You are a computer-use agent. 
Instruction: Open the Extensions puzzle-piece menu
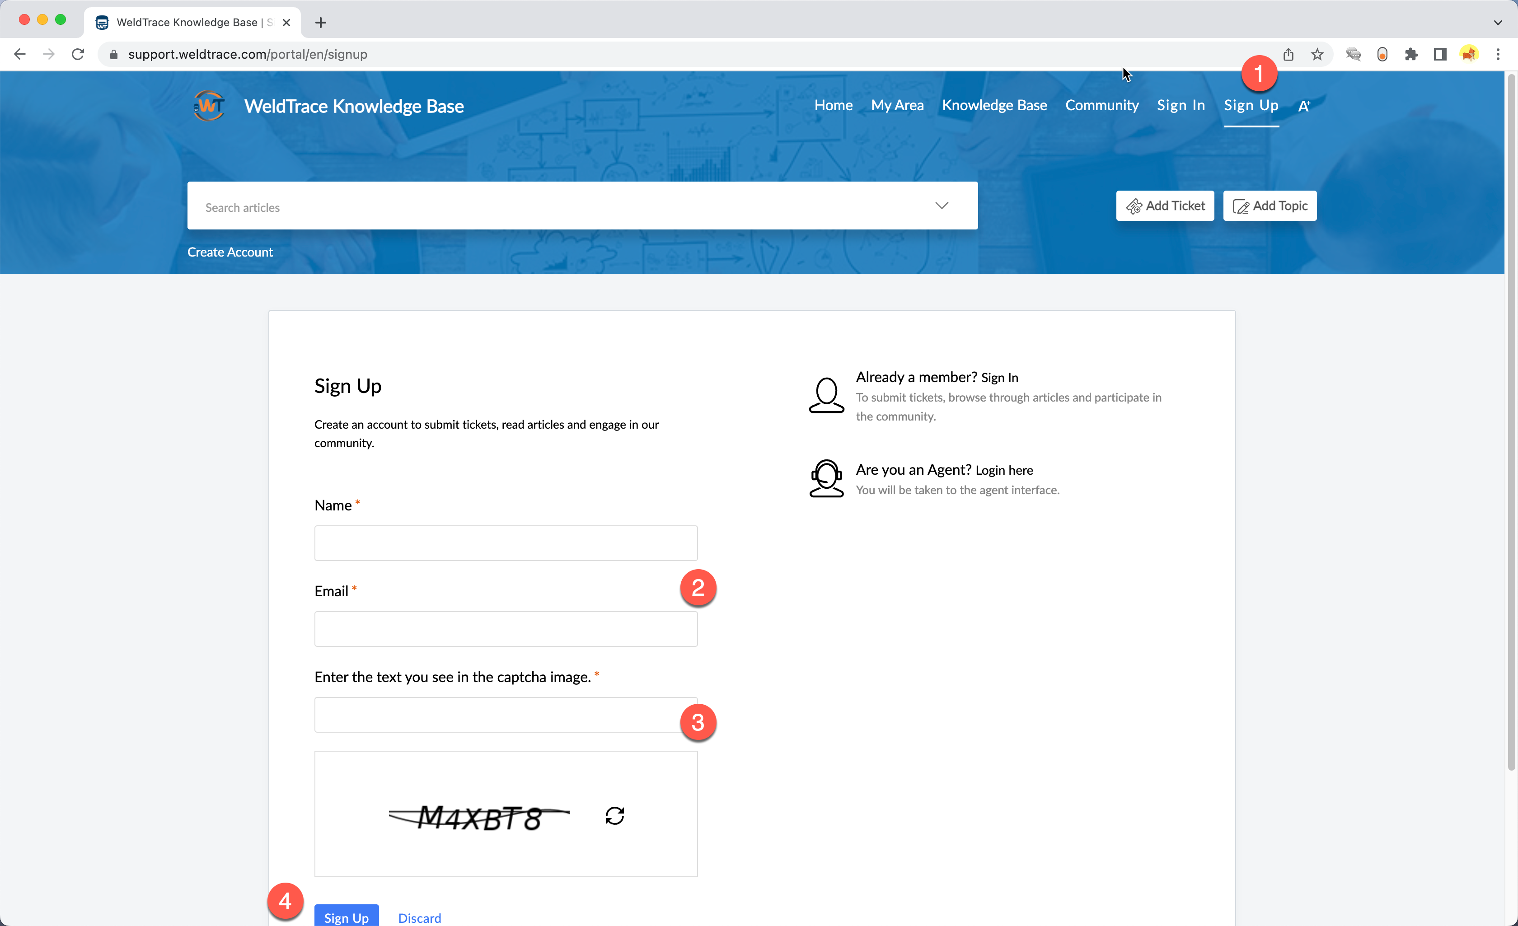(x=1411, y=54)
